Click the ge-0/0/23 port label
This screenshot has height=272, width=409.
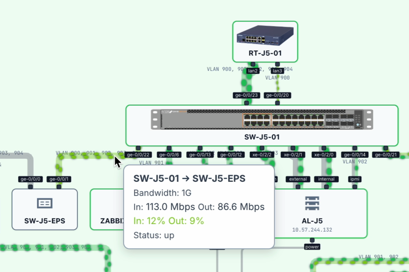[246, 95]
